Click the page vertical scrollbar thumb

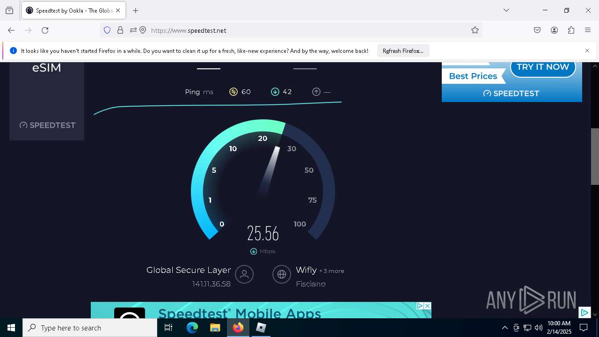coord(595,156)
